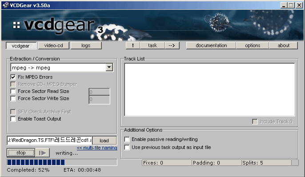Open the extraction mode dropdown arrow
The width and height of the screenshot is (305, 177).
pyautogui.click(x=109, y=68)
